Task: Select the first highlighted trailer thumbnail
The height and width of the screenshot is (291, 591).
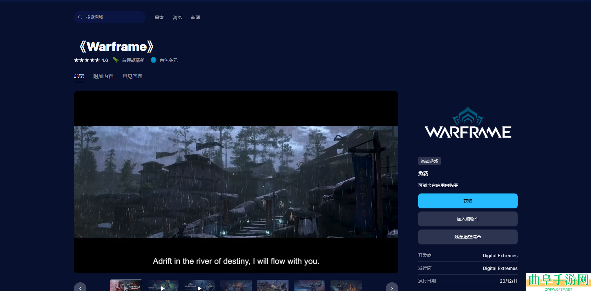Action: pyautogui.click(x=126, y=285)
